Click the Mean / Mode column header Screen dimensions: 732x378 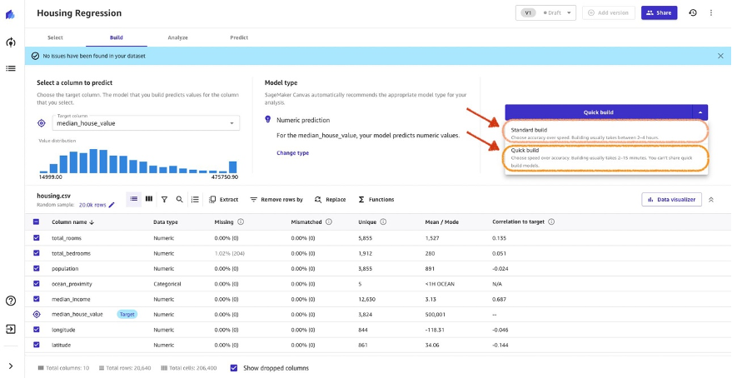[x=441, y=222]
